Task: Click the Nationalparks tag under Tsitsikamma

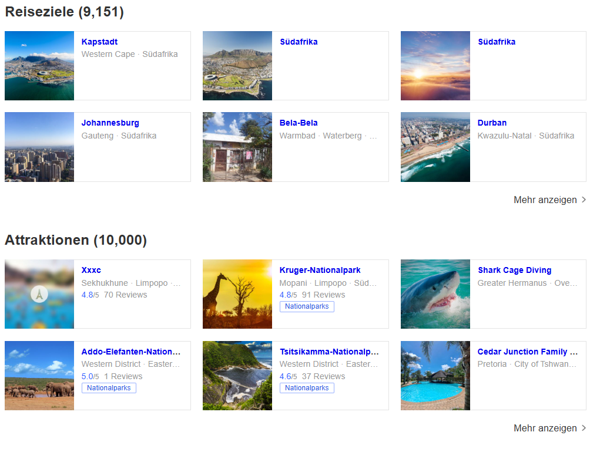Action: point(307,389)
